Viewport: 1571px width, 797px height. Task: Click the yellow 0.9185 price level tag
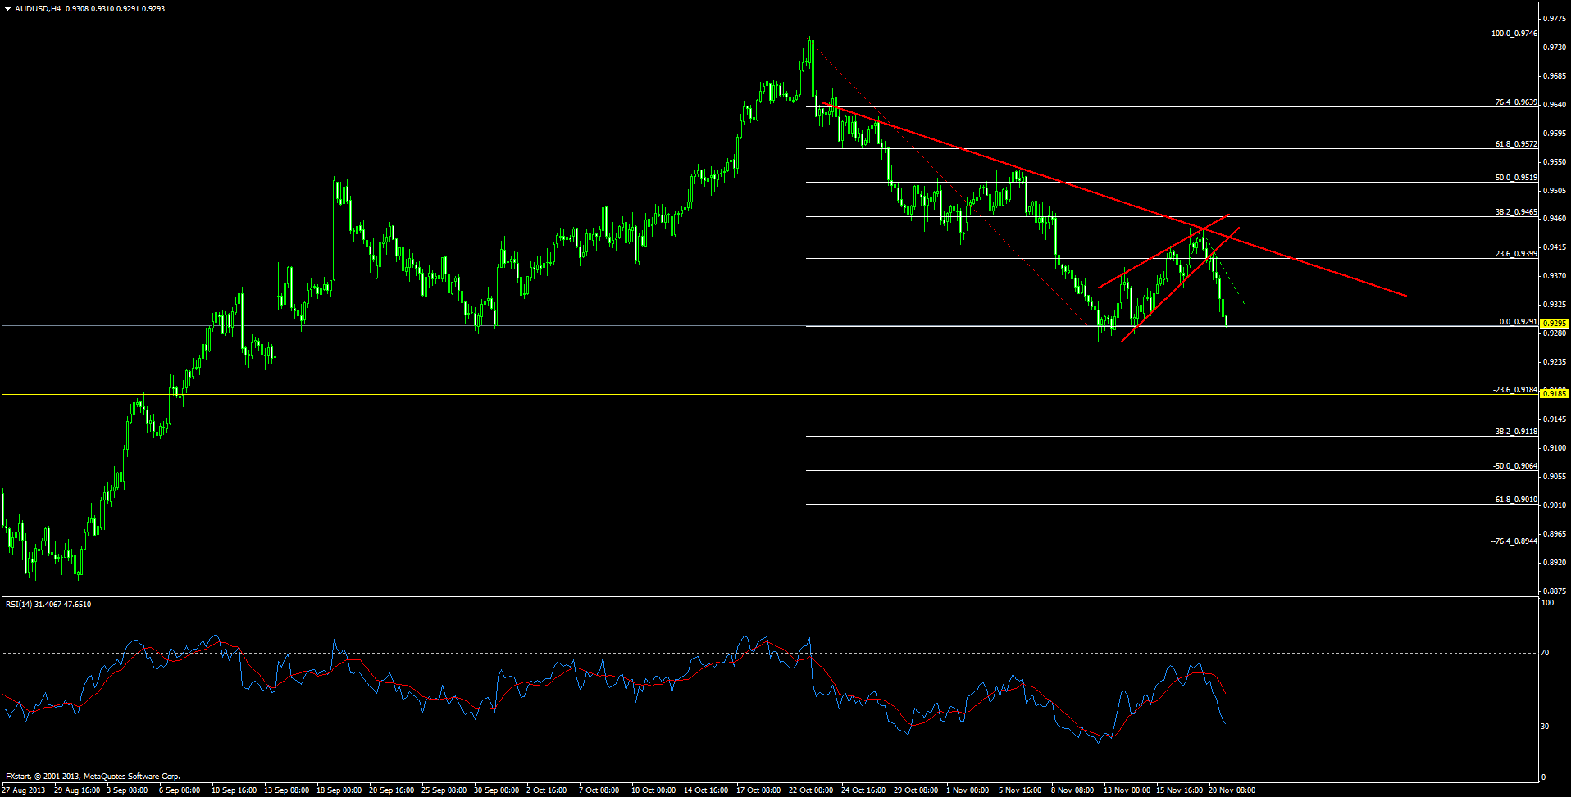[1555, 394]
